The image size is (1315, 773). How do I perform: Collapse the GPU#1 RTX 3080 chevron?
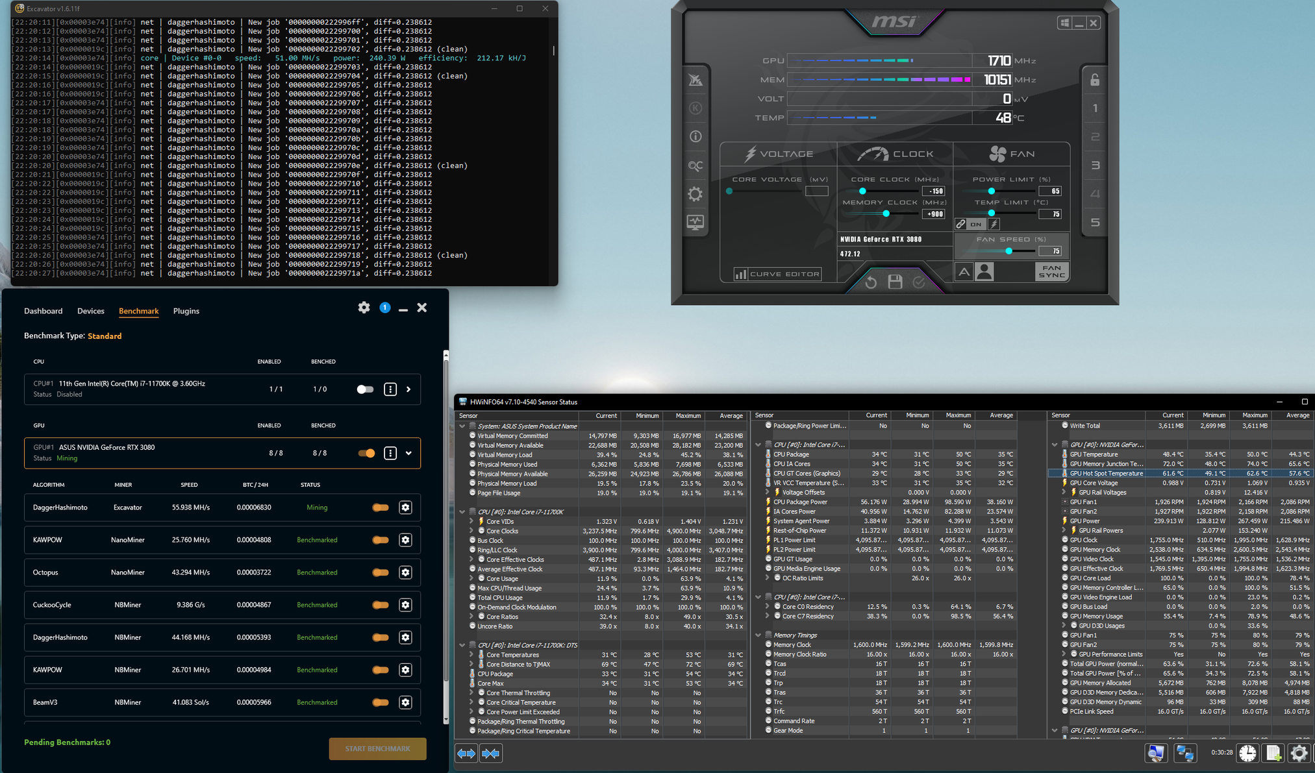(x=408, y=453)
